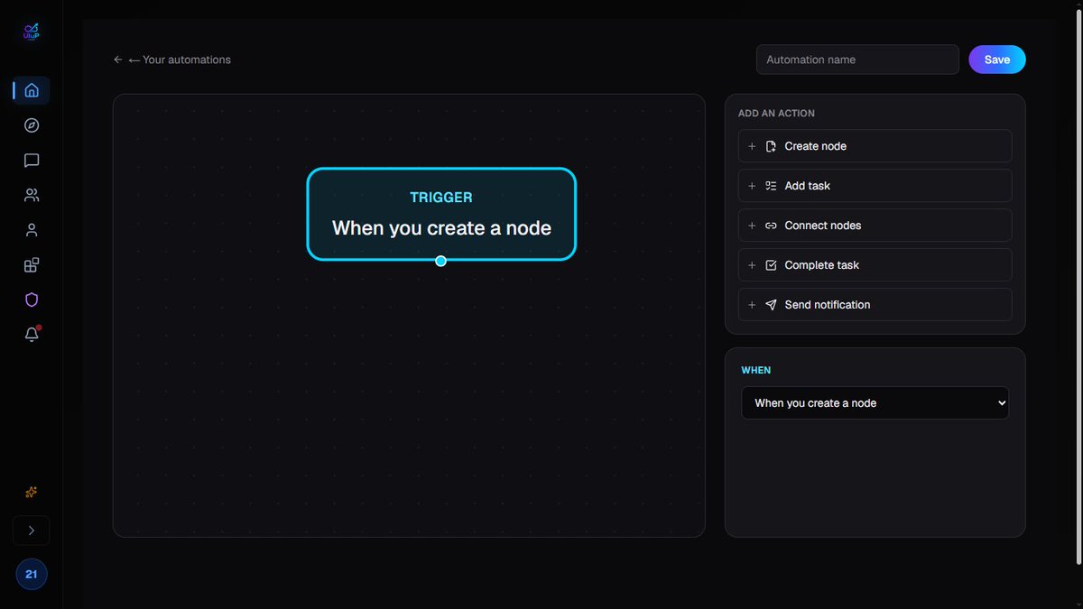
Task: Open the blocks apps icon
Action: (x=32, y=265)
